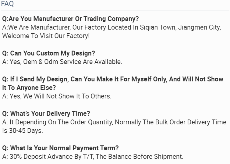The image size is (230, 164).
Task: Click the Is 30-45 Days line
Action: tap(23, 131)
